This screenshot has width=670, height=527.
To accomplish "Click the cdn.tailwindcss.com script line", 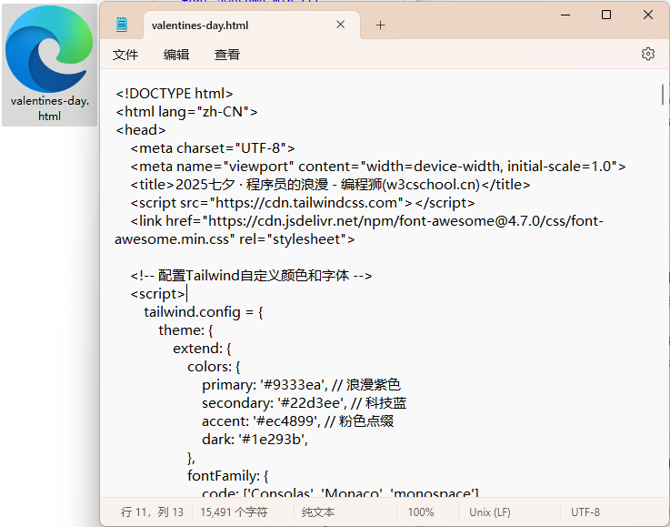I will (x=303, y=203).
